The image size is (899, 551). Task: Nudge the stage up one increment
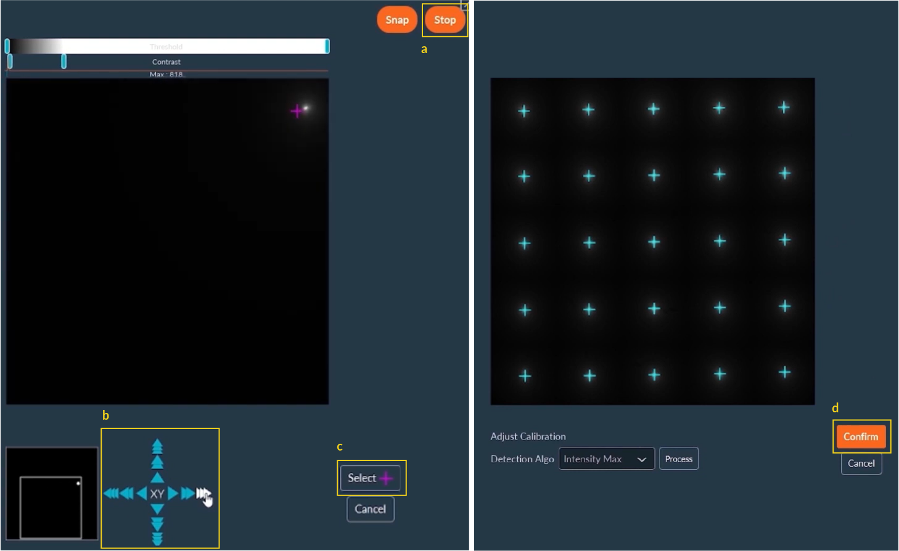tap(158, 478)
